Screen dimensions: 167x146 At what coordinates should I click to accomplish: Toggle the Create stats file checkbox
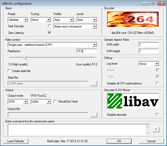(x=9, y=71)
